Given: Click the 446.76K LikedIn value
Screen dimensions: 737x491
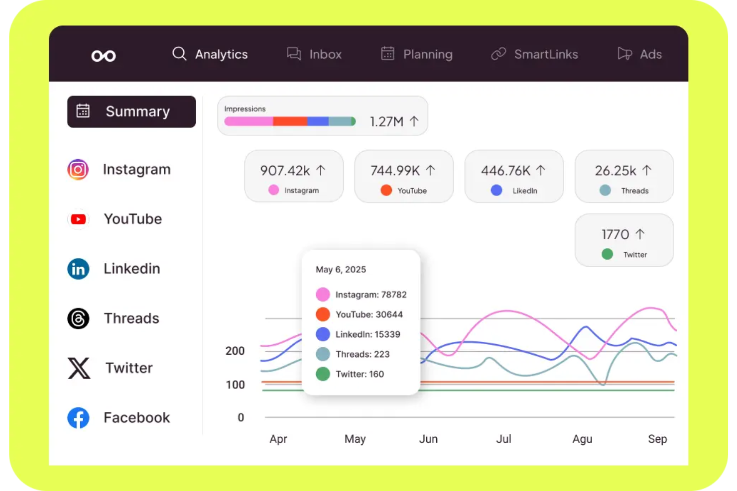Looking at the screenshot, I should click(x=505, y=171).
